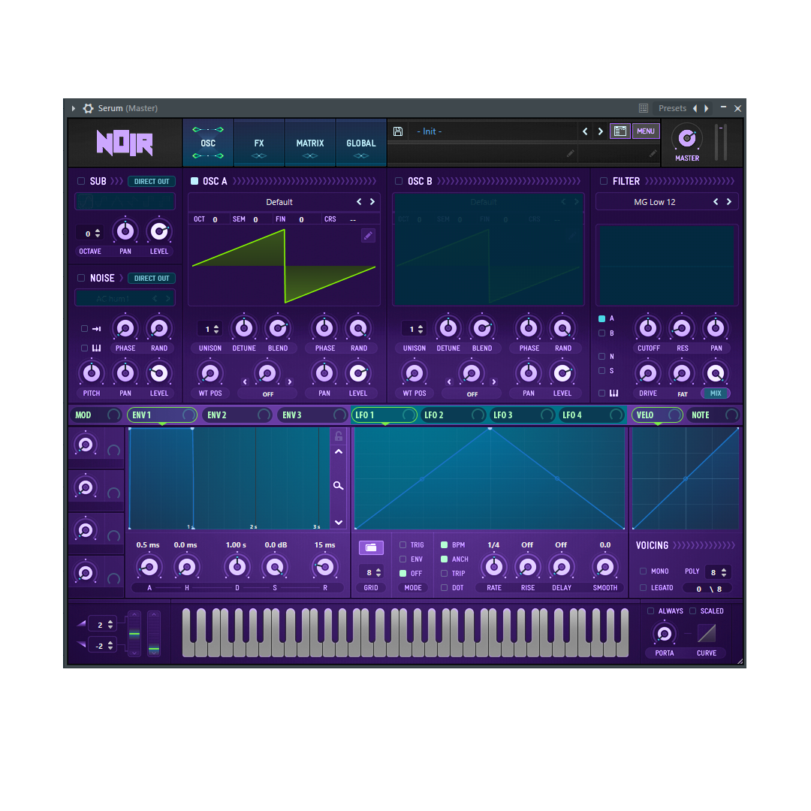Save the current preset with the disk icon

coord(398,131)
